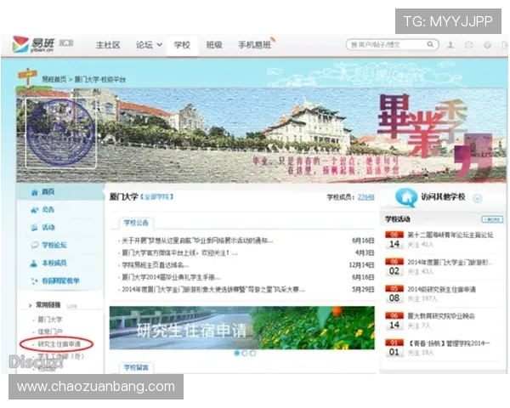Select the third carousel dot under the banner
Viewport: 510px width, 408px height.
[252, 353]
